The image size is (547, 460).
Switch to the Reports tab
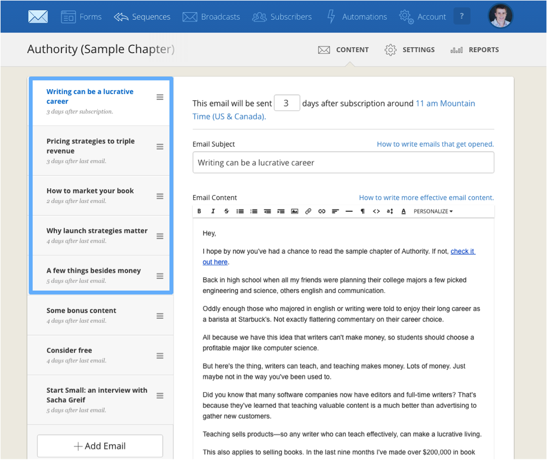pos(474,50)
